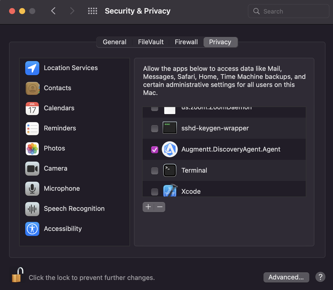Check the sshd-keygen-wrapper checkbox

pos(154,128)
